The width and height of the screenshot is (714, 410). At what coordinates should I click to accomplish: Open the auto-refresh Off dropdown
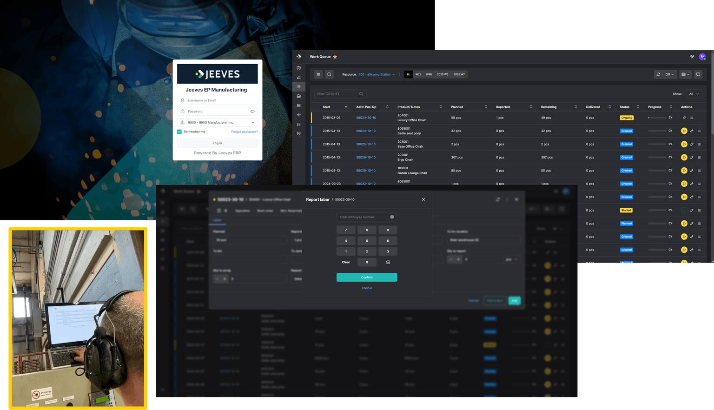pos(669,74)
